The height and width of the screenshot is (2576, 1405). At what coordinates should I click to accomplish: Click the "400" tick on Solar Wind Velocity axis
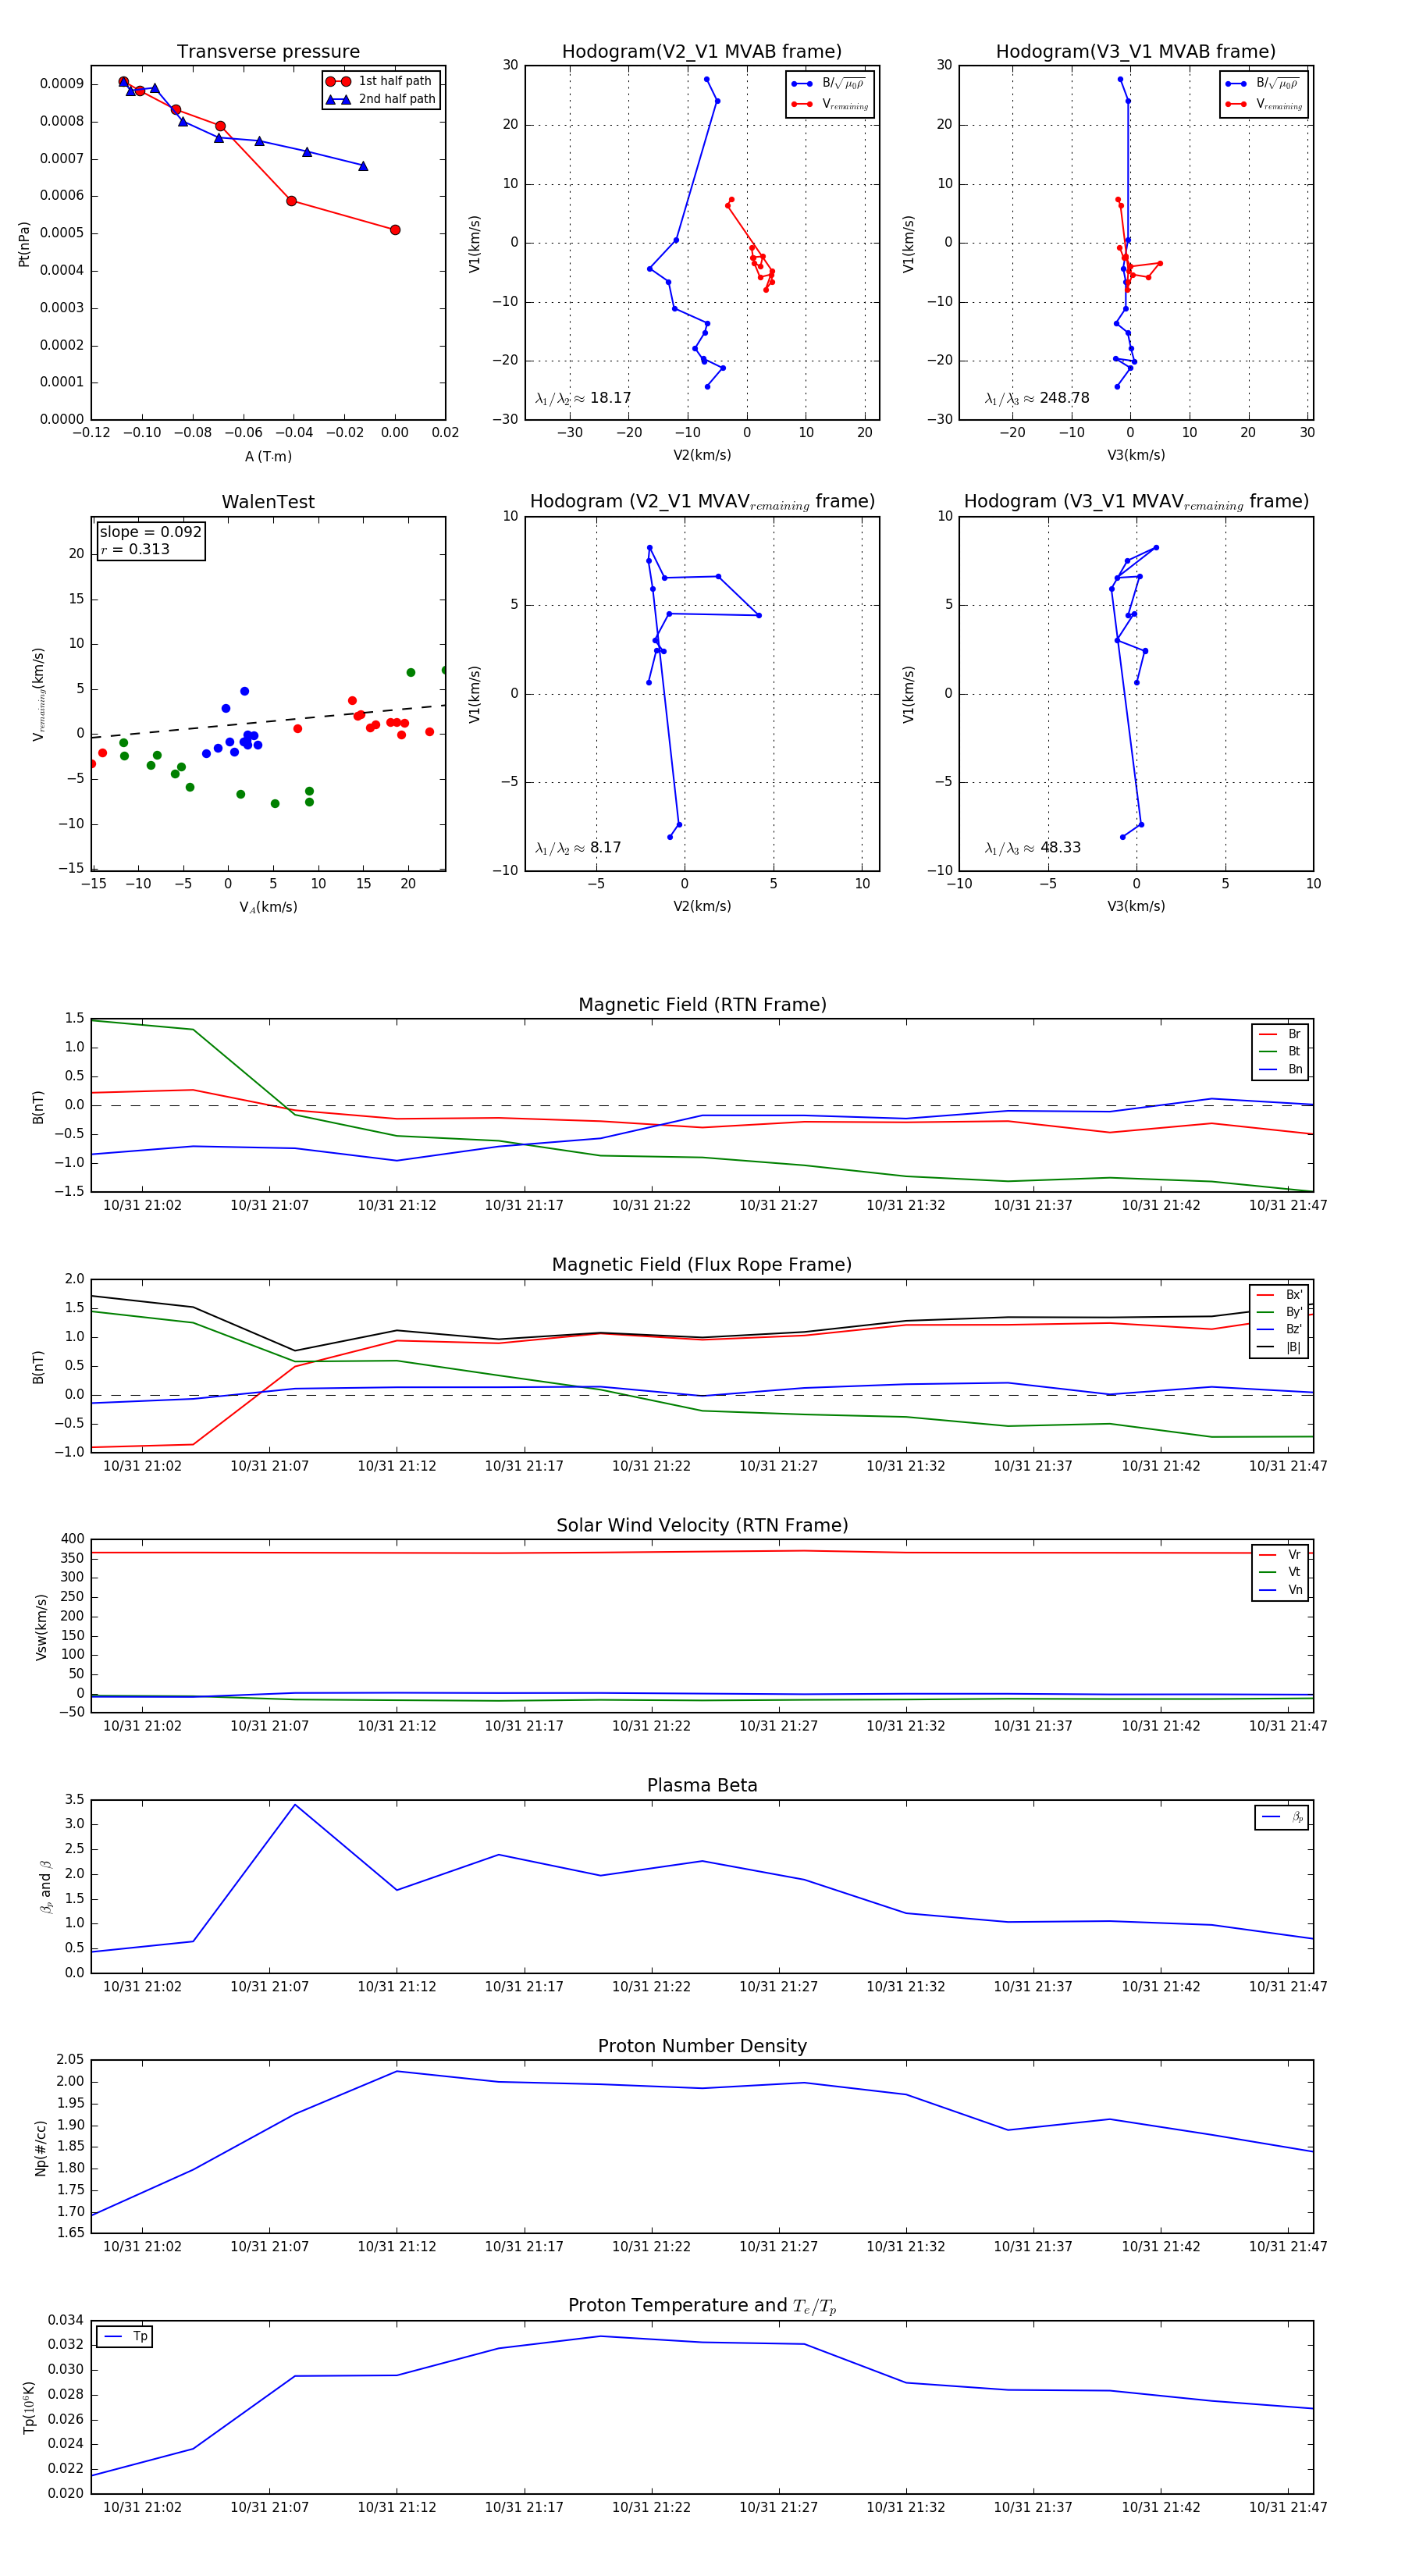tap(72, 1539)
